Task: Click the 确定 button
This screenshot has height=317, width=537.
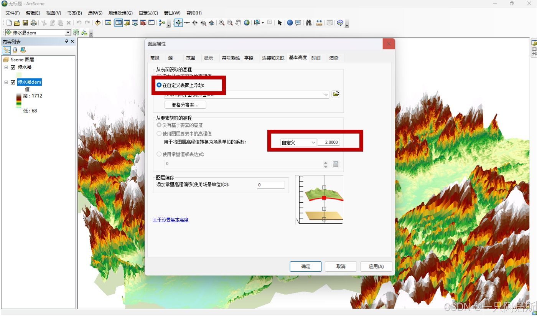Action: [306, 266]
